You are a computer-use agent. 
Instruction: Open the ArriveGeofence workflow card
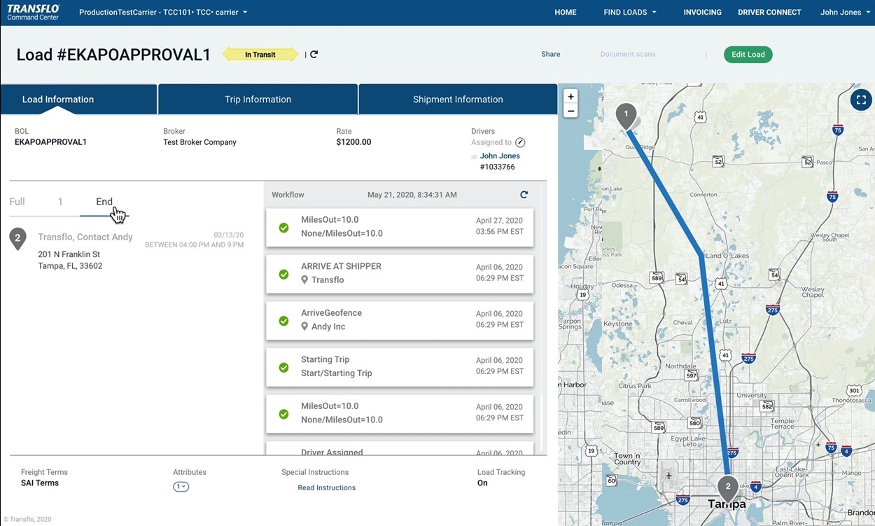pyautogui.click(x=400, y=320)
